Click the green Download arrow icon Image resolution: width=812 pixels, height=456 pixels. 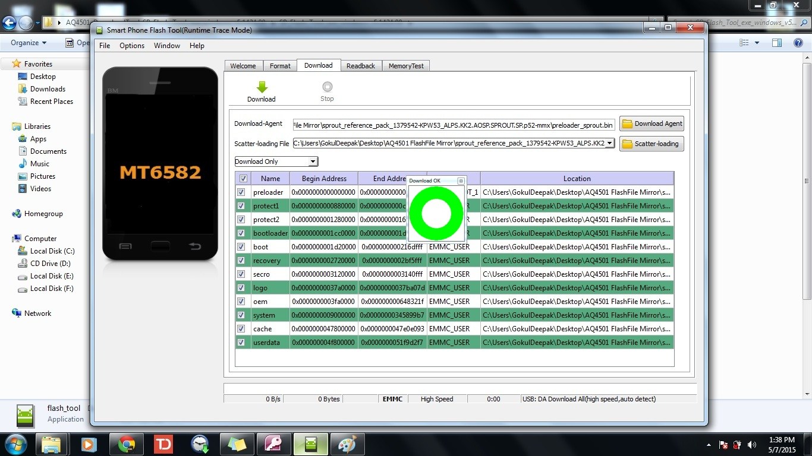pyautogui.click(x=262, y=87)
